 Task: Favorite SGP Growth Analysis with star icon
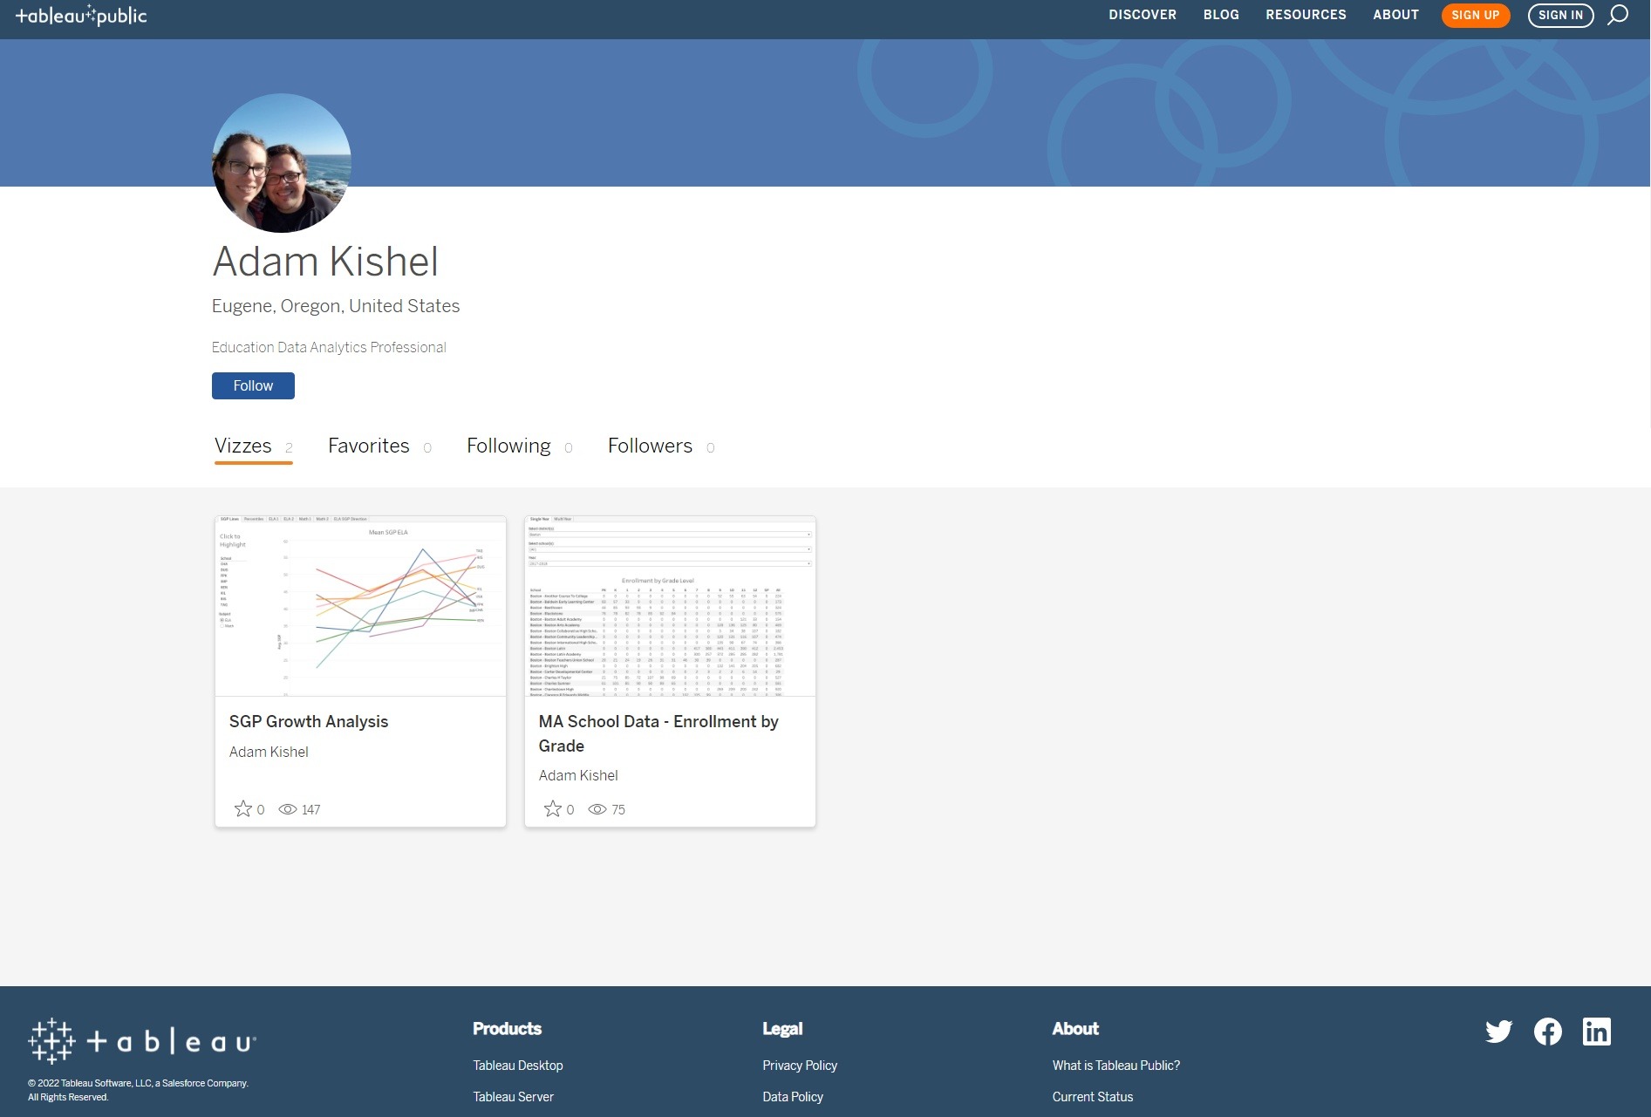coord(243,809)
